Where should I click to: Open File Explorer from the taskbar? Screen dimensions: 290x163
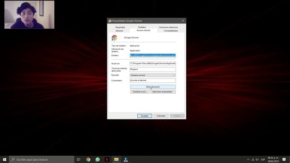[x=116, y=159]
